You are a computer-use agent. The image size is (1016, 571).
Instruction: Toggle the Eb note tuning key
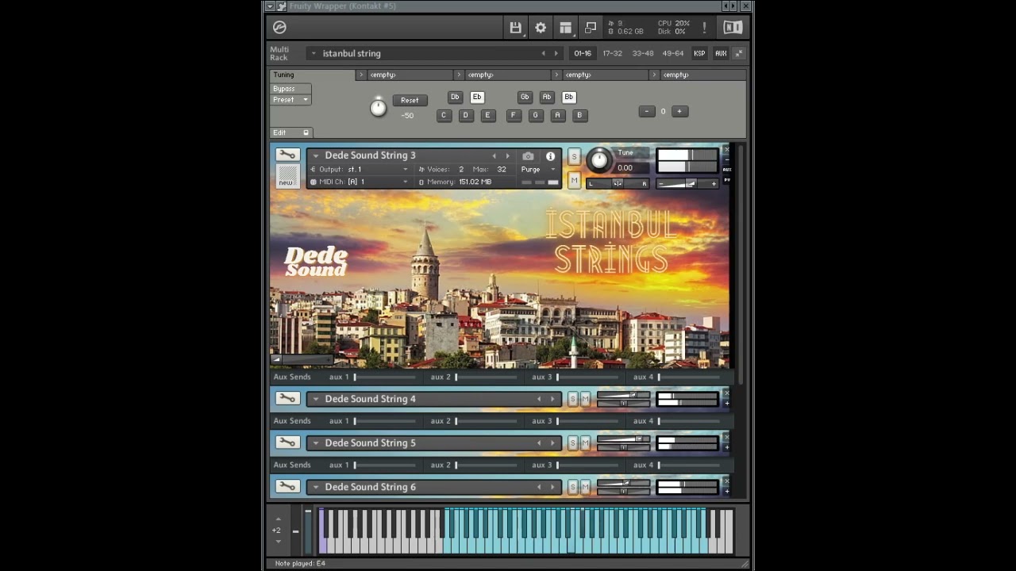click(477, 97)
